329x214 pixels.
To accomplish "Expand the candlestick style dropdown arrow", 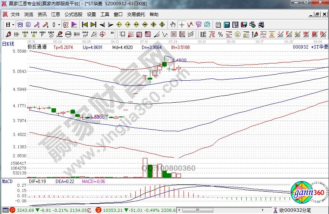I will [x=59, y=25].
